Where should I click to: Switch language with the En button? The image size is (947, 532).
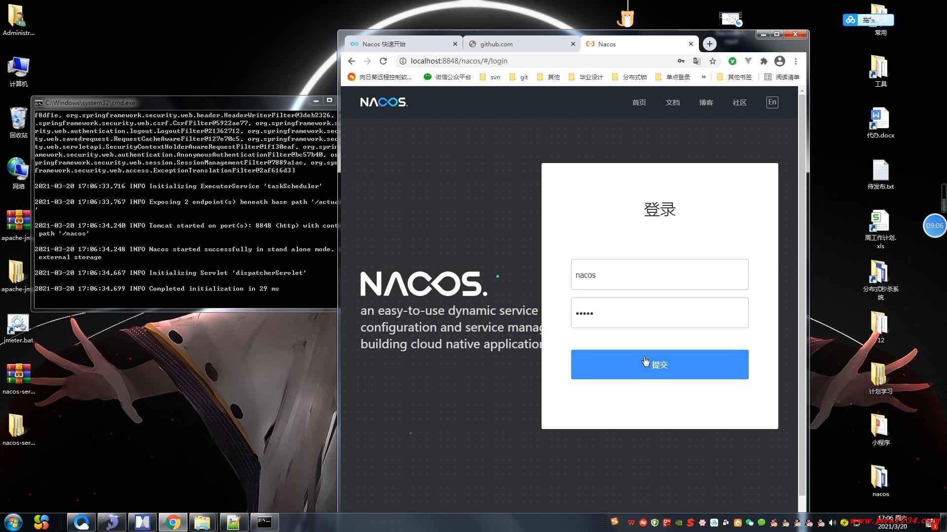tap(772, 102)
